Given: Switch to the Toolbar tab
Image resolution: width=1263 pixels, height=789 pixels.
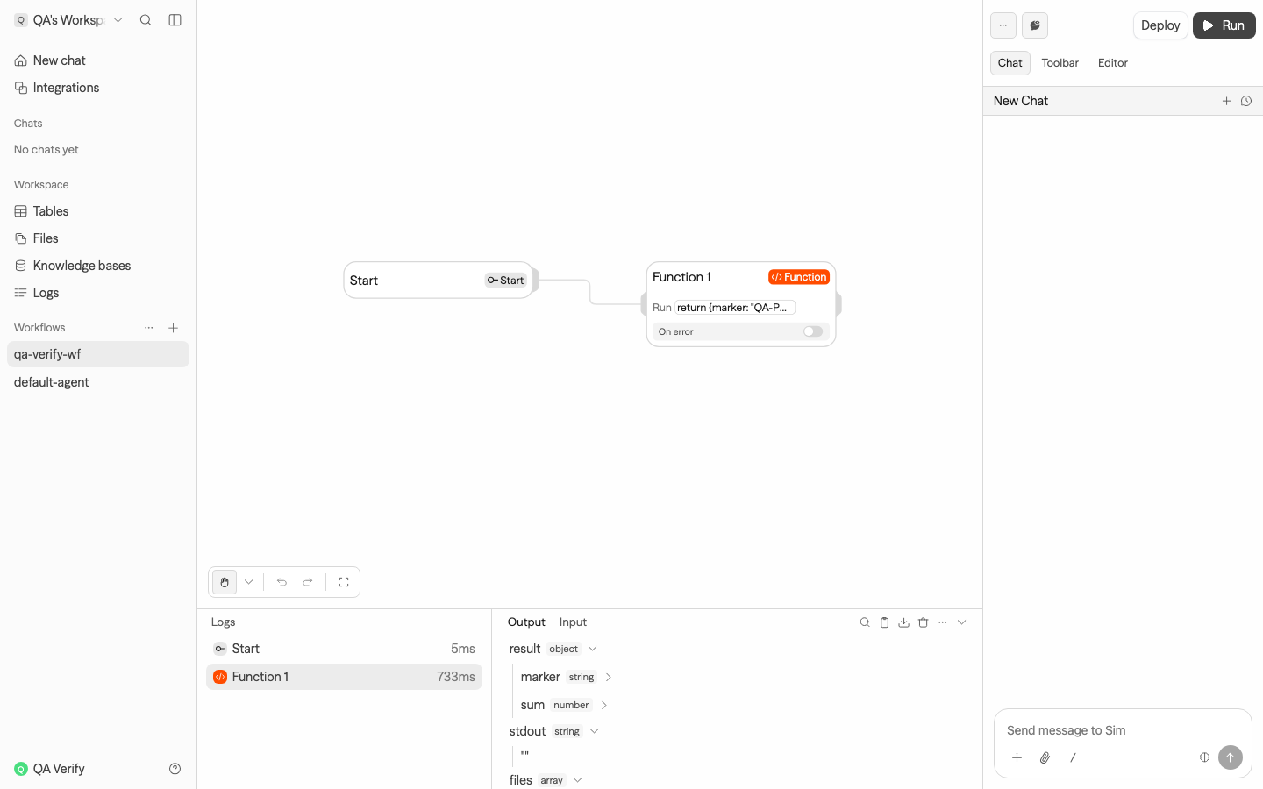Looking at the screenshot, I should pos(1060,63).
